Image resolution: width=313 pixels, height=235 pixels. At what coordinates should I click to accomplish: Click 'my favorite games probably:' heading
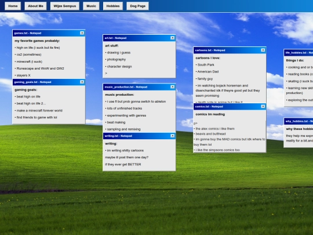pyautogui.click(x=37, y=41)
